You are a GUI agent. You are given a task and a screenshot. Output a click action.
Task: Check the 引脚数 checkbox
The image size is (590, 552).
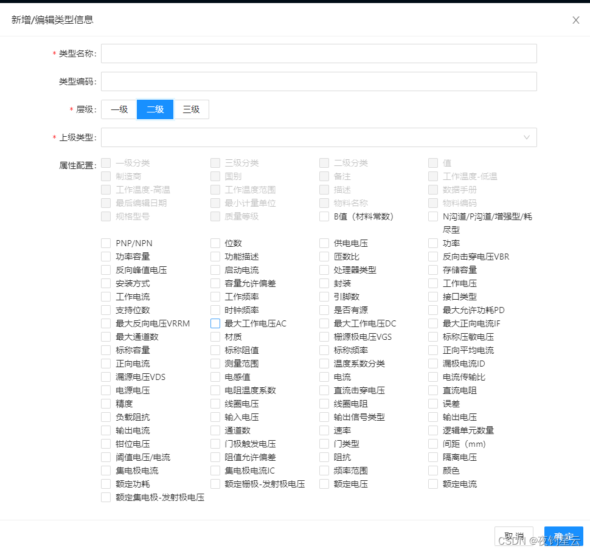(x=324, y=297)
